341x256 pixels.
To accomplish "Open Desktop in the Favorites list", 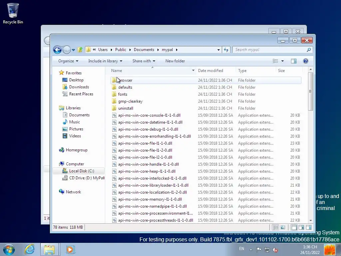I will [76, 80].
